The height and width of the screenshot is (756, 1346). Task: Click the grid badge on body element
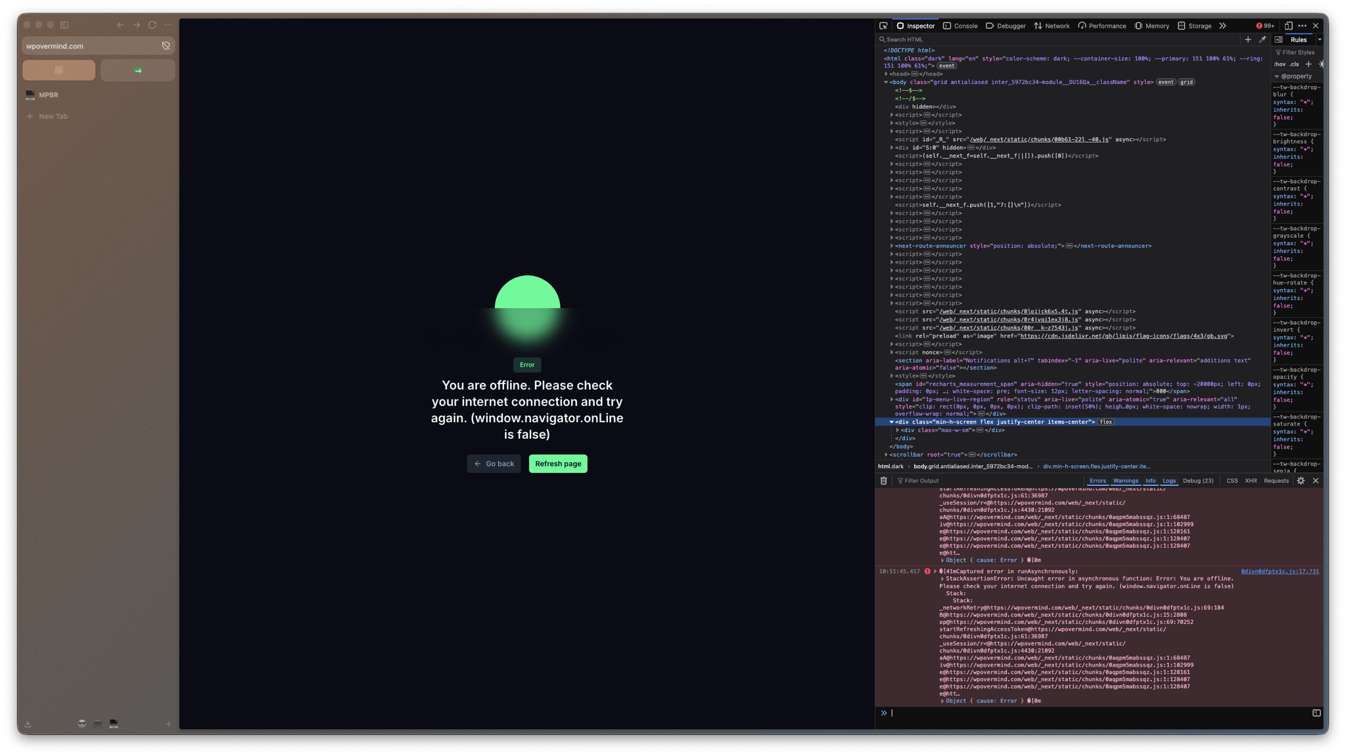pos(1186,82)
